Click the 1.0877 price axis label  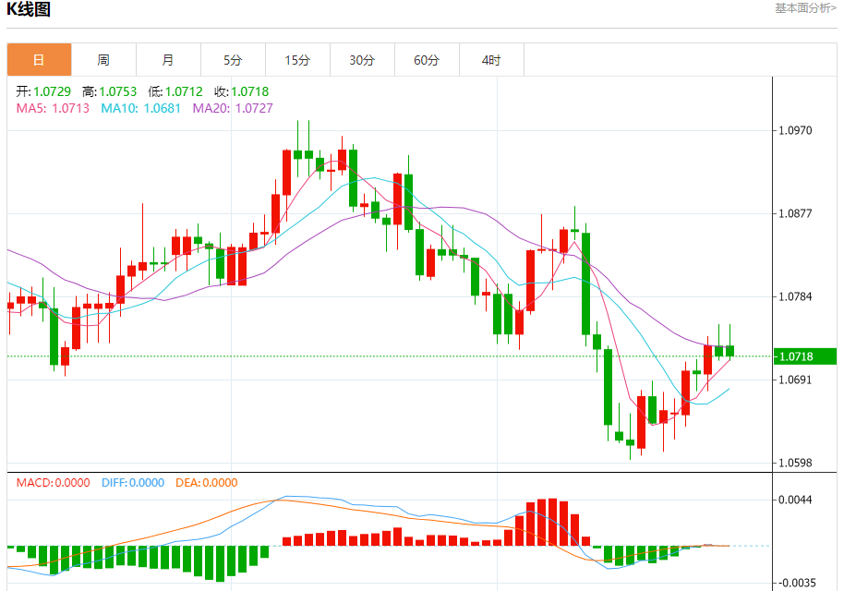point(796,213)
